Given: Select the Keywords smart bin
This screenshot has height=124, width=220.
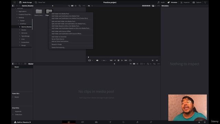Looking at the screenshot, I should click(18, 112).
